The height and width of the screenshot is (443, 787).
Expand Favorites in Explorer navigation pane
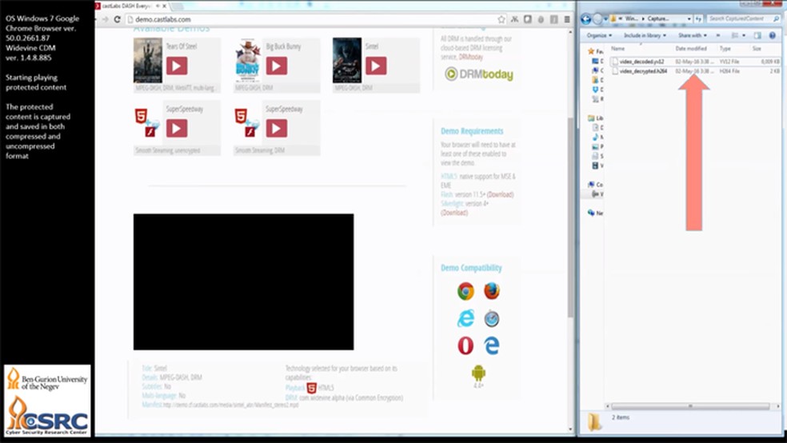coord(596,51)
